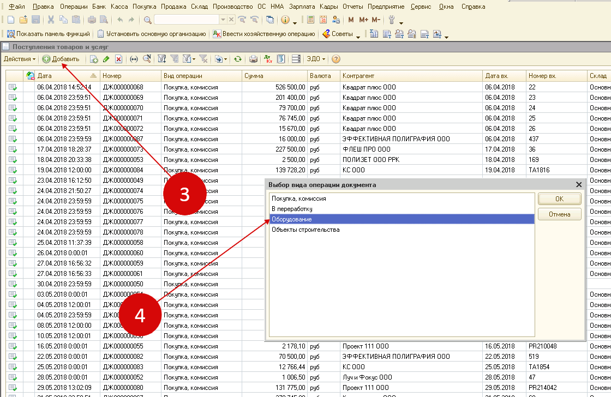Click the print icon in the list toolbar
The width and height of the screenshot is (611, 397).
click(x=253, y=59)
